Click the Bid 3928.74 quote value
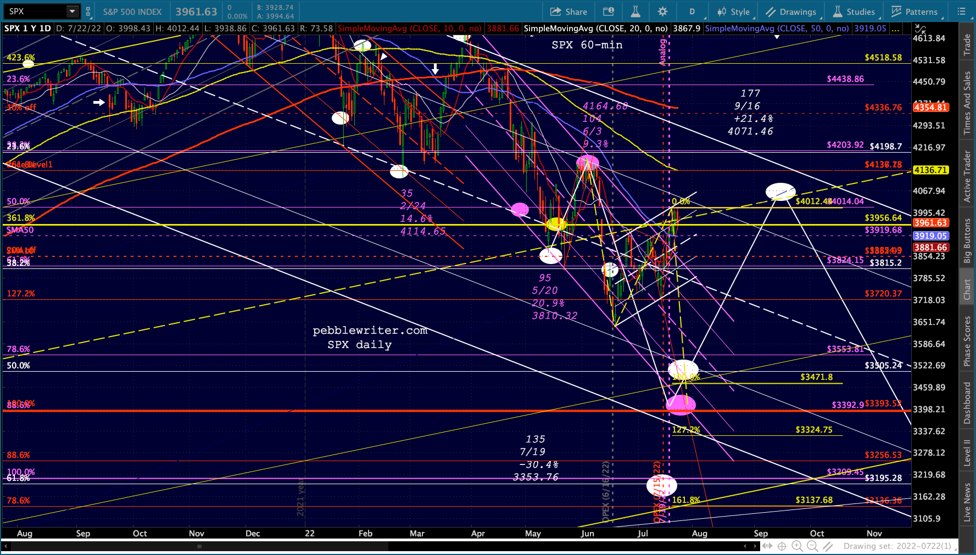This screenshot has width=976, height=555. [275, 8]
